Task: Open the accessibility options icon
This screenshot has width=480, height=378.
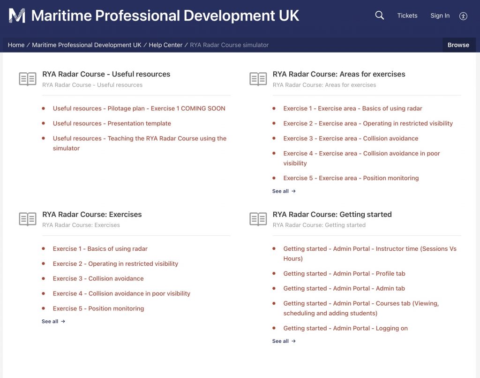Action: click(463, 16)
